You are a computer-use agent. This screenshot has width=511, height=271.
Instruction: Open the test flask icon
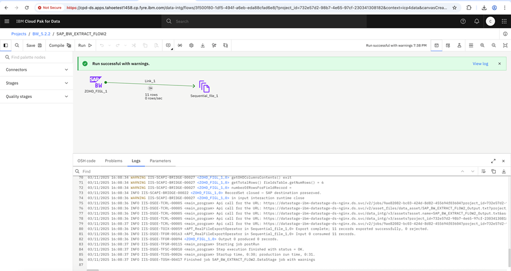[x=459, y=45]
